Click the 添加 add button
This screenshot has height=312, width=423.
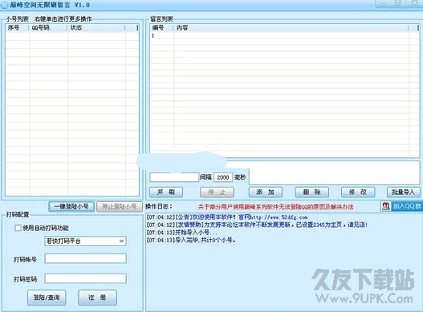tap(265, 192)
